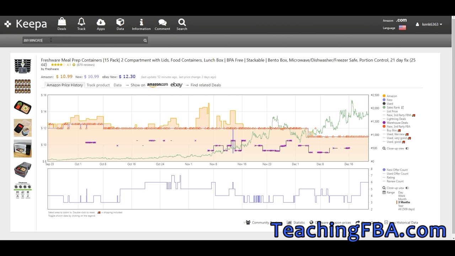The width and height of the screenshot is (455, 256).
Task: Switch on Close-up view for the price chart
Action: coord(407,148)
